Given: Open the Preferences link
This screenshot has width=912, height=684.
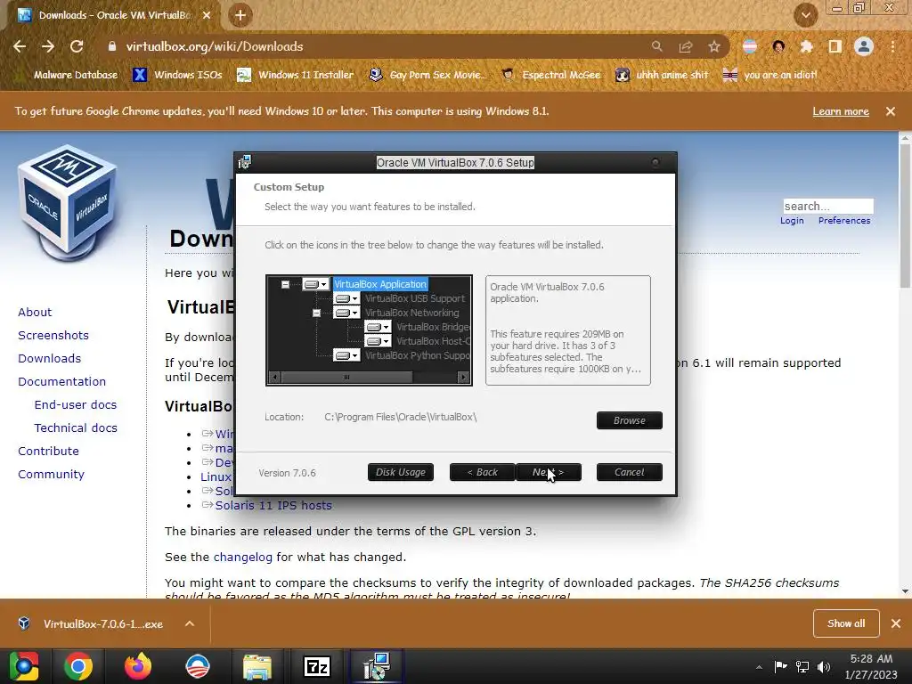Looking at the screenshot, I should tap(844, 221).
